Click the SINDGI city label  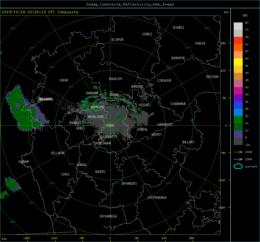click(147, 34)
